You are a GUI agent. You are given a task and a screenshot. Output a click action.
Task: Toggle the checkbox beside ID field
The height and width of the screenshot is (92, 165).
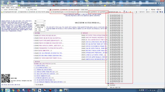tap(45, 21)
